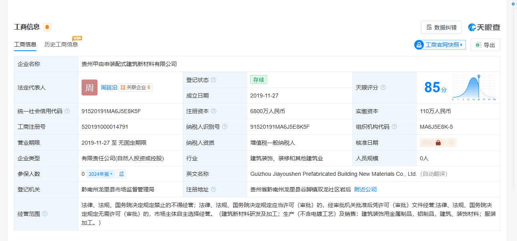Click help icon beside 纳税人识别号
The width and height of the screenshot is (517, 241).
click(225, 127)
